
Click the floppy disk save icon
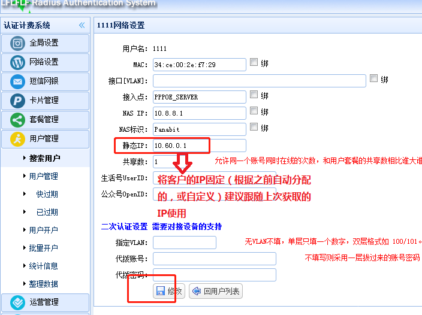[161, 292]
